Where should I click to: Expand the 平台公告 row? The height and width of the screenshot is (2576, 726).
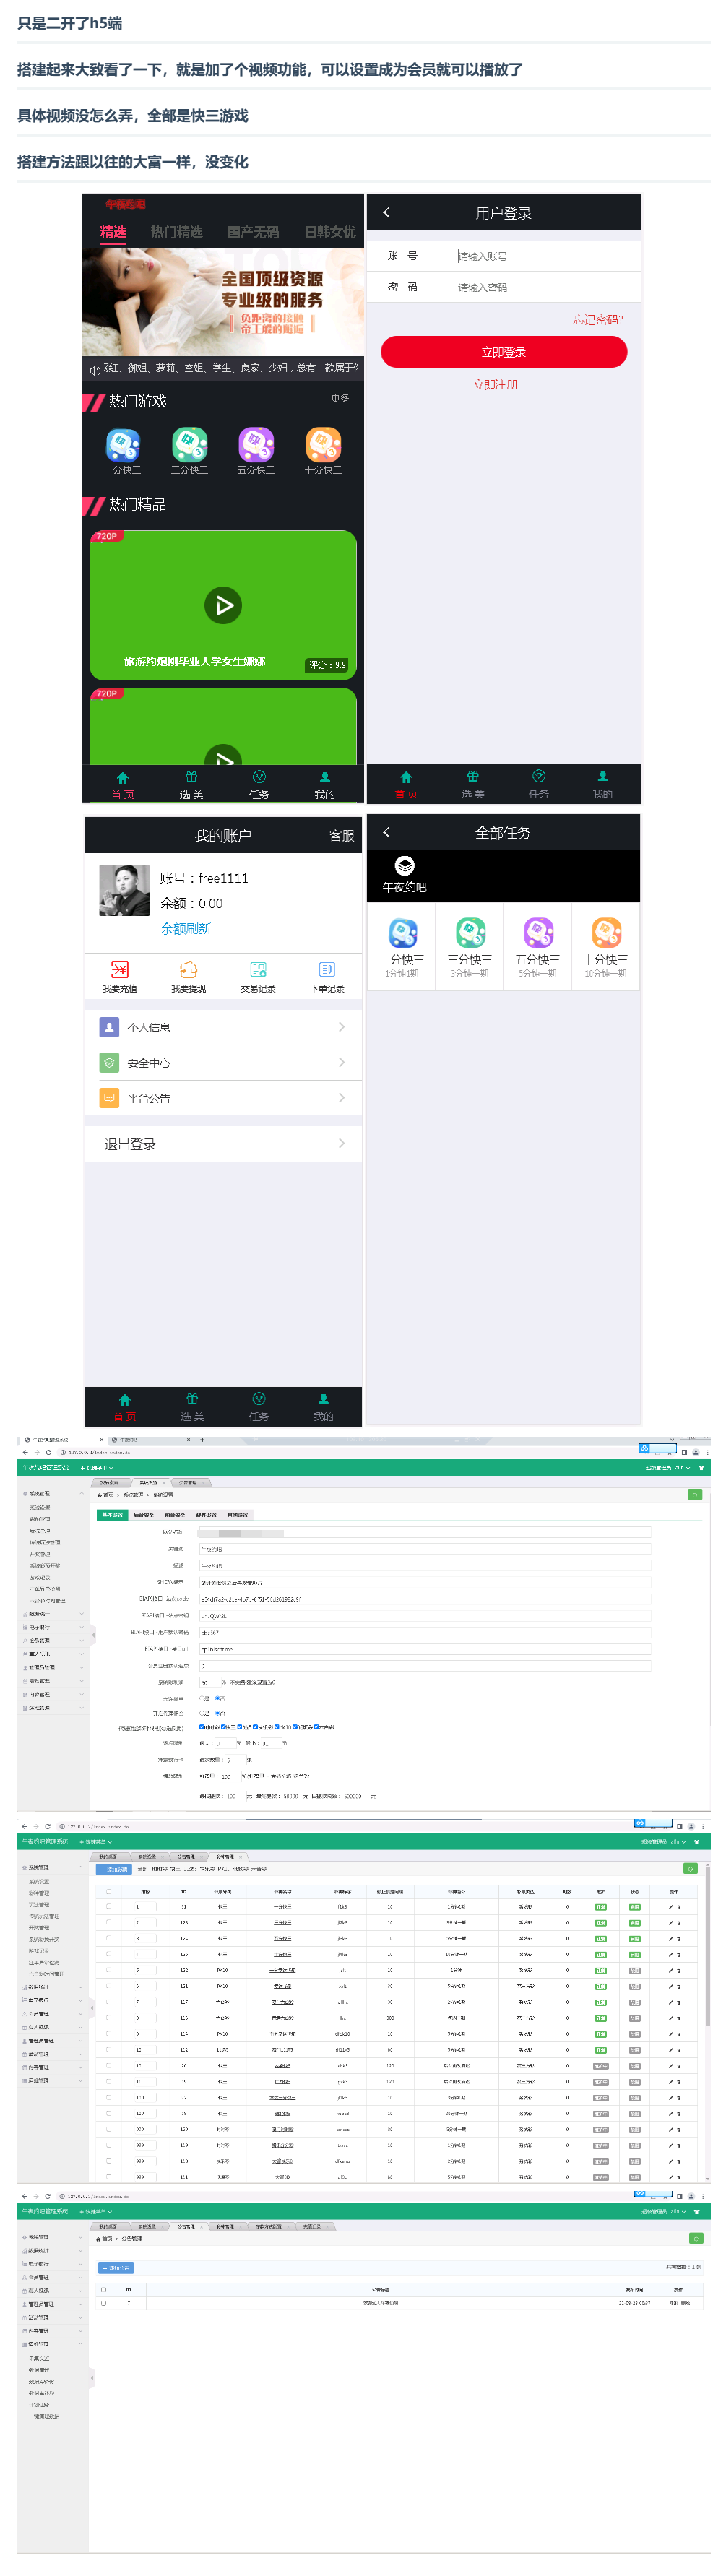click(x=222, y=1098)
